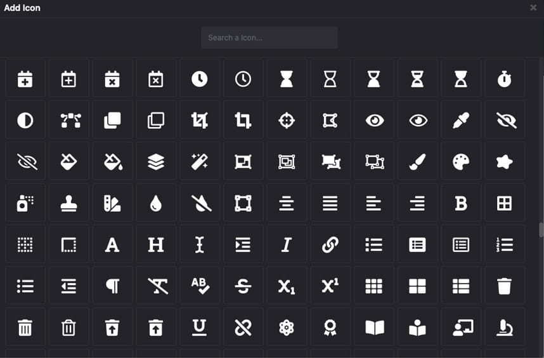Pick the crossed-out eye icon in second row
The width and height of the screenshot is (544, 358).
pos(506,120)
